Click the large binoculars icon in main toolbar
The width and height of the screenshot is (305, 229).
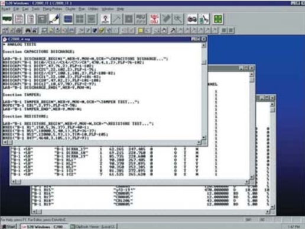[192, 19]
